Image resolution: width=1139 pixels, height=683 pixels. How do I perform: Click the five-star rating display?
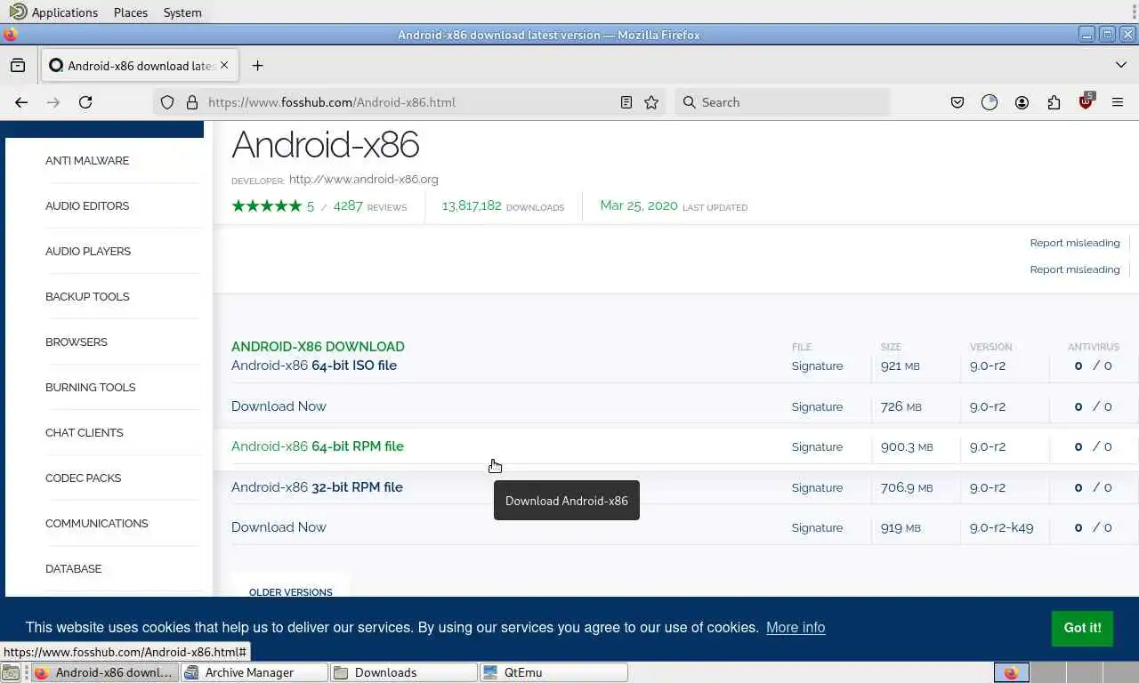267,205
